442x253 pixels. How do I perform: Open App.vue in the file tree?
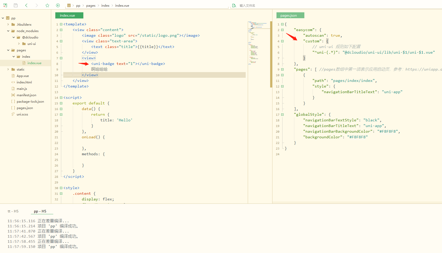point(23,76)
